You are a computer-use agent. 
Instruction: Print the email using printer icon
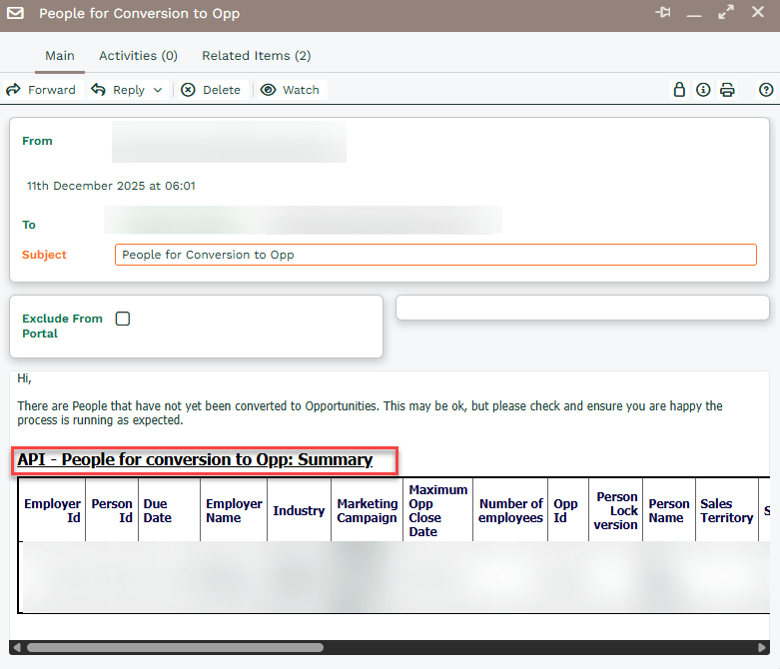tap(727, 90)
